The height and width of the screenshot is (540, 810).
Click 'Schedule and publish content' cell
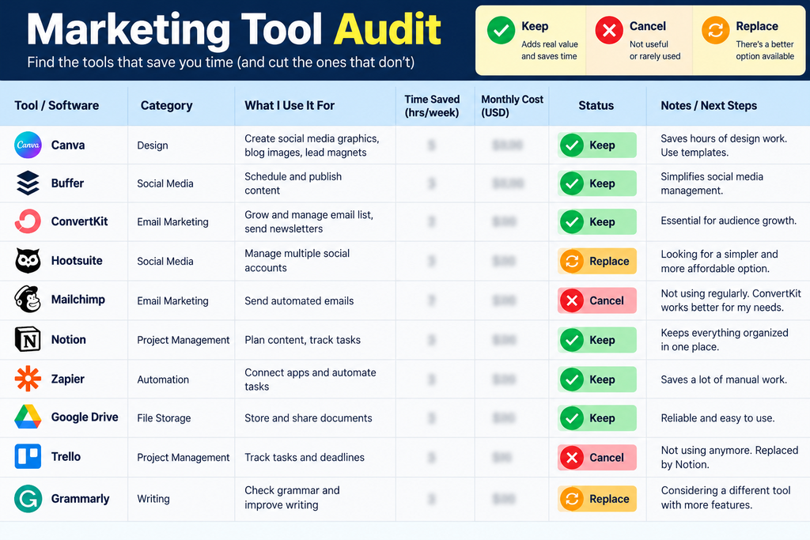(293, 183)
